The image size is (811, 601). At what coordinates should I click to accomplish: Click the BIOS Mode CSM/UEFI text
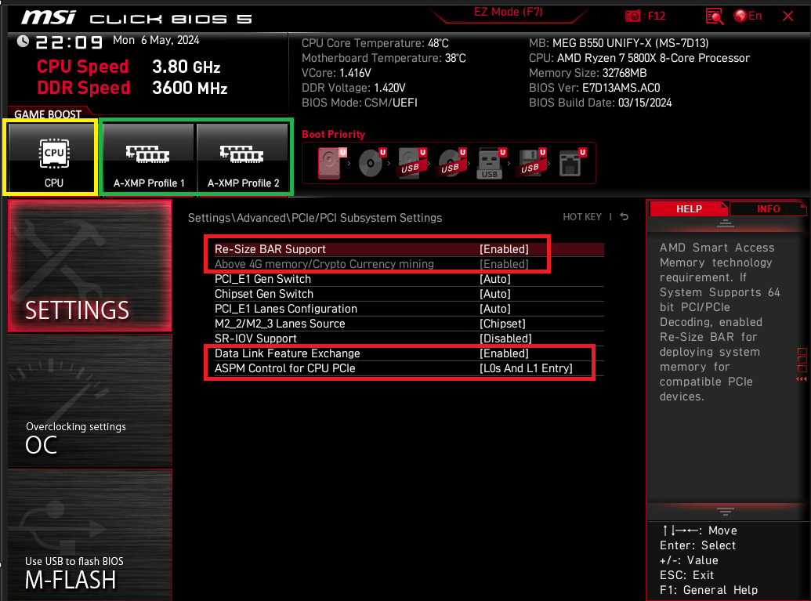pos(360,103)
